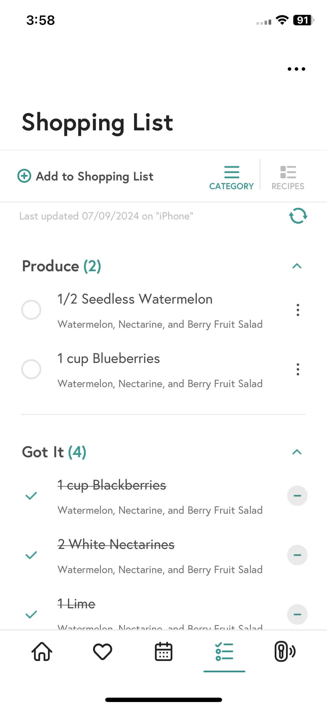Image resolution: width=327 pixels, height=709 pixels.
Task: Remove White Nectarines with minus button
Action: pos(297,555)
